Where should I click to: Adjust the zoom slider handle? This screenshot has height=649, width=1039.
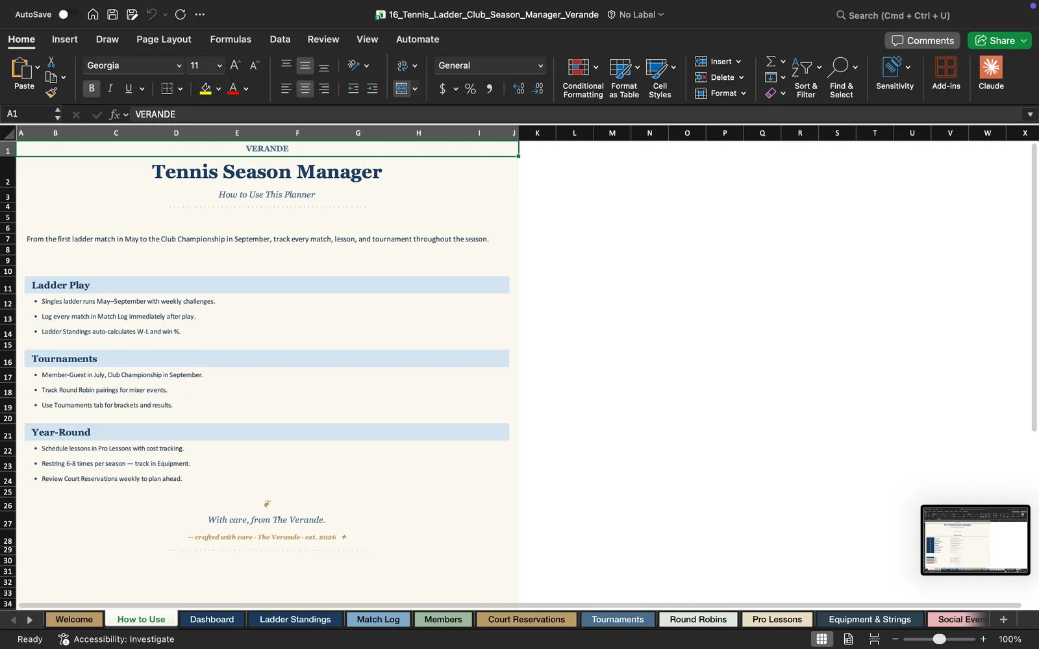tap(939, 639)
